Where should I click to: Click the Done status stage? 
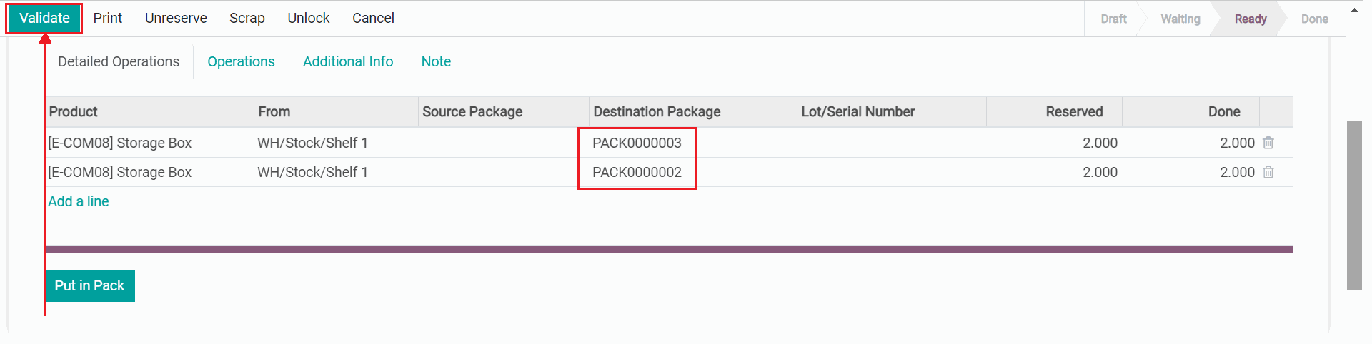point(1314,19)
